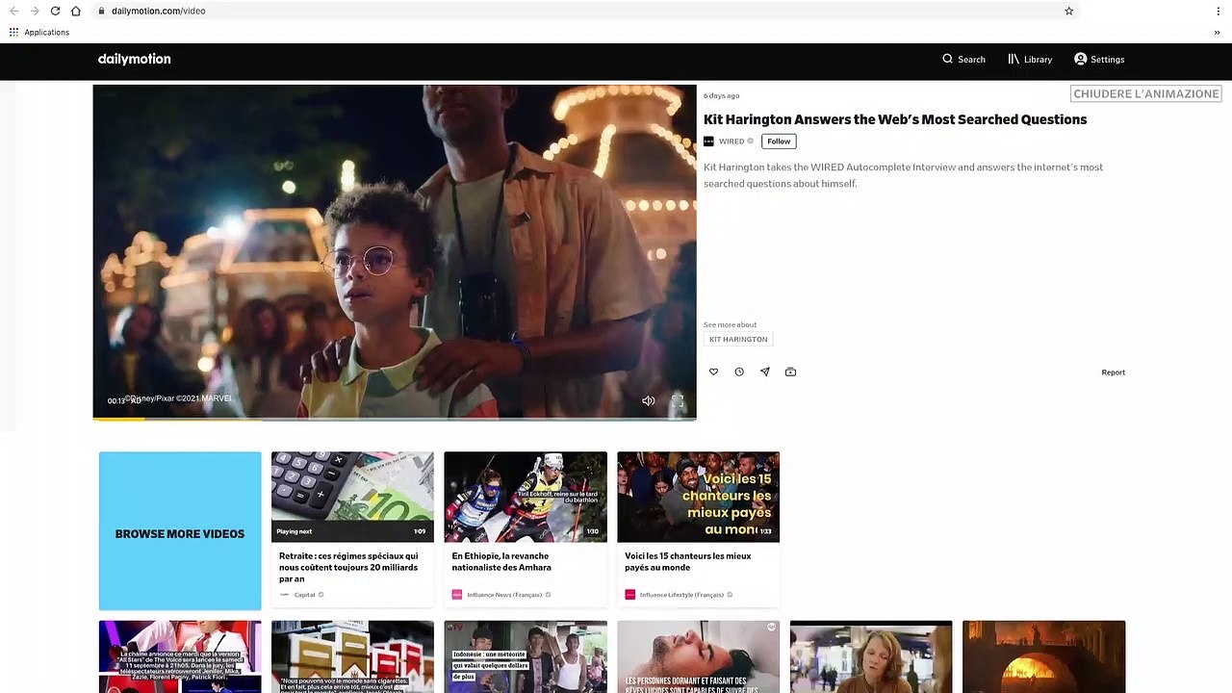The width and height of the screenshot is (1232, 693).
Task: Open the burning bridge painting thumbnail
Action: (1044, 656)
